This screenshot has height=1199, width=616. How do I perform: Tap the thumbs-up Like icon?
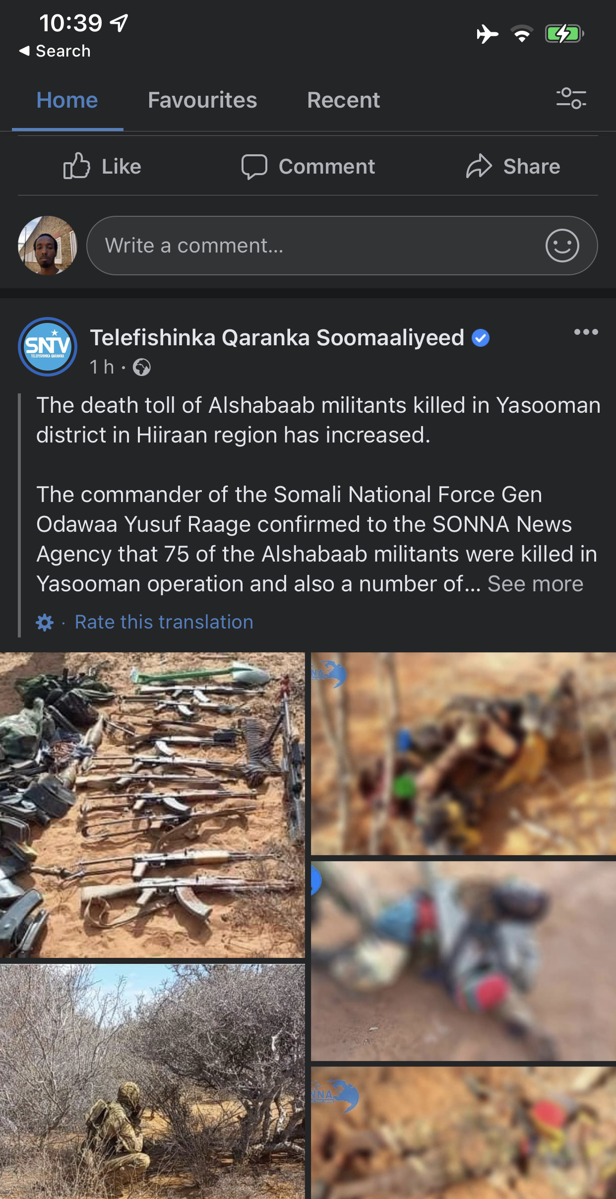pos(76,166)
